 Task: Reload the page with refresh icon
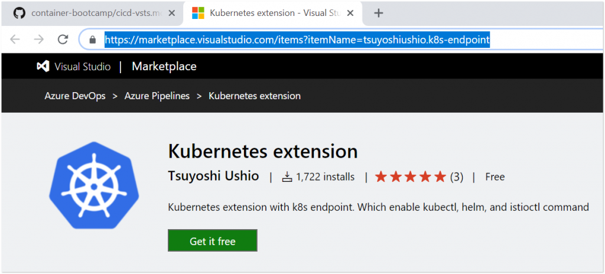coord(63,40)
